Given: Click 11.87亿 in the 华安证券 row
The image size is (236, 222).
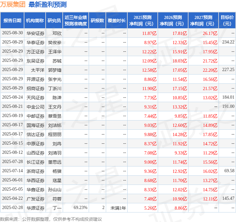Looking at the screenshot, I should [x=149, y=33].
